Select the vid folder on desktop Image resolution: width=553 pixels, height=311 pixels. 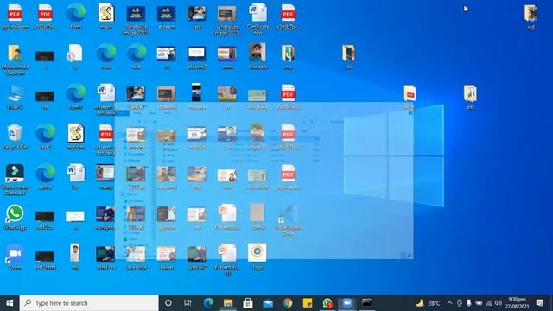531,16
